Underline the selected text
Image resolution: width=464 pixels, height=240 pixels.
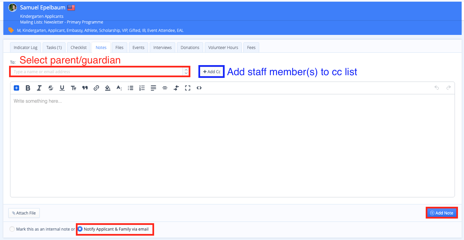pos(62,88)
